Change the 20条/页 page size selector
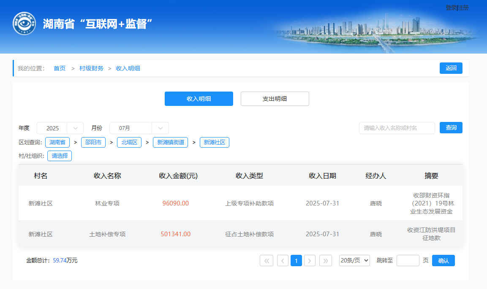The height and width of the screenshot is (289, 487). pyautogui.click(x=354, y=261)
